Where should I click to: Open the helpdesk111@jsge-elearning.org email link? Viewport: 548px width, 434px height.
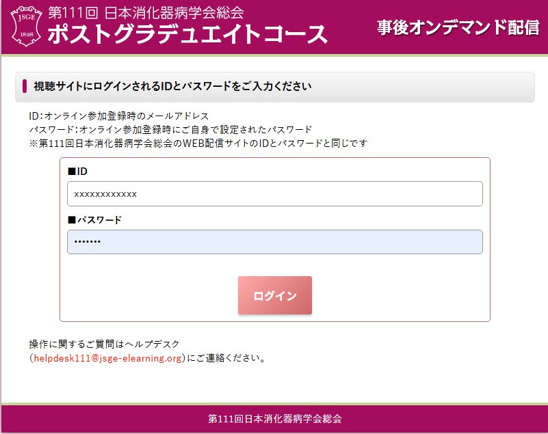tap(107, 358)
